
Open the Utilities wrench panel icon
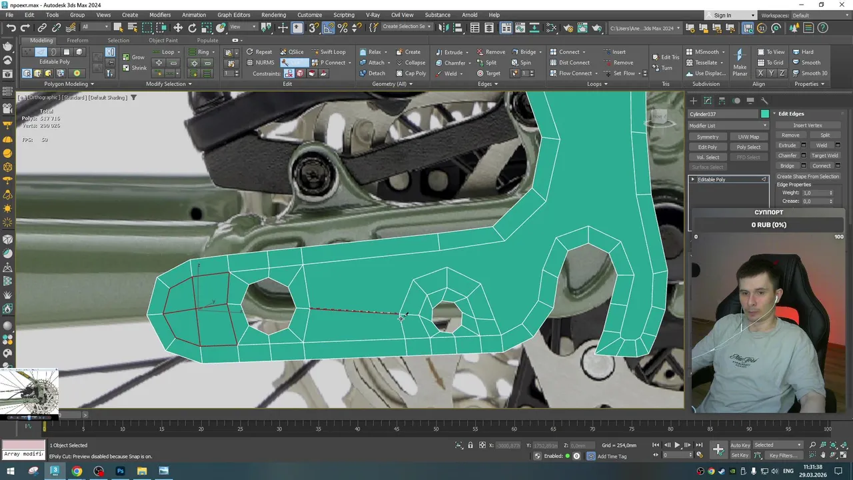(x=765, y=101)
